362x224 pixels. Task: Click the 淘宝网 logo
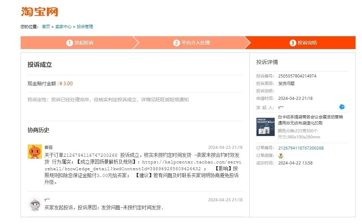pyautogui.click(x=39, y=12)
